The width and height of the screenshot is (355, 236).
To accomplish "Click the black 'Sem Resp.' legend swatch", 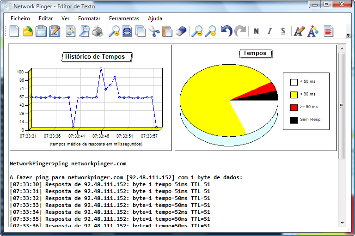I will pyautogui.click(x=294, y=120).
